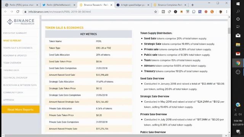Open the red Mail app on taskbar

tap(238, 54)
